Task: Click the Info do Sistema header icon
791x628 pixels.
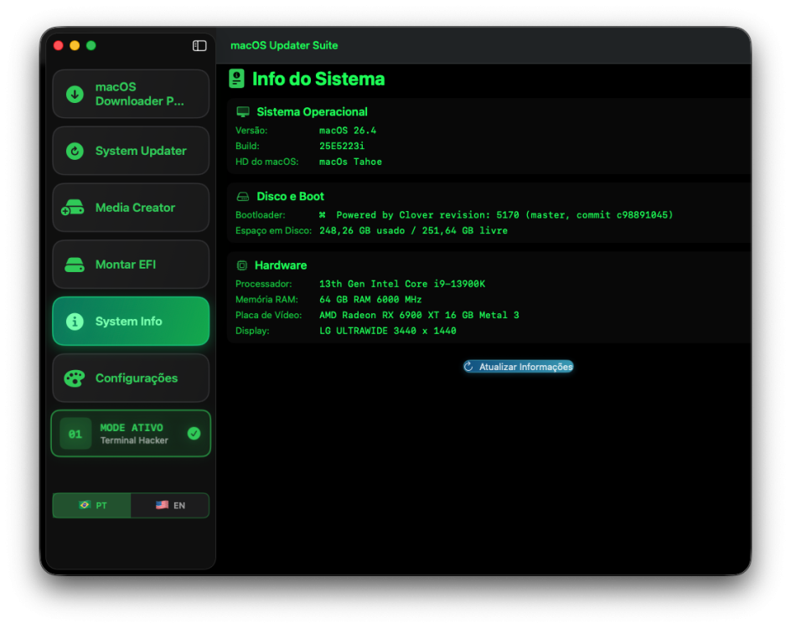Action: pyautogui.click(x=236, y=79)
